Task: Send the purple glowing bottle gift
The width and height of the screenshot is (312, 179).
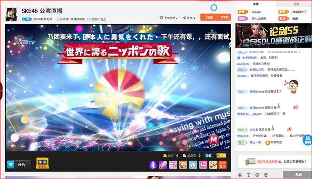Action: tap(153, 165)
